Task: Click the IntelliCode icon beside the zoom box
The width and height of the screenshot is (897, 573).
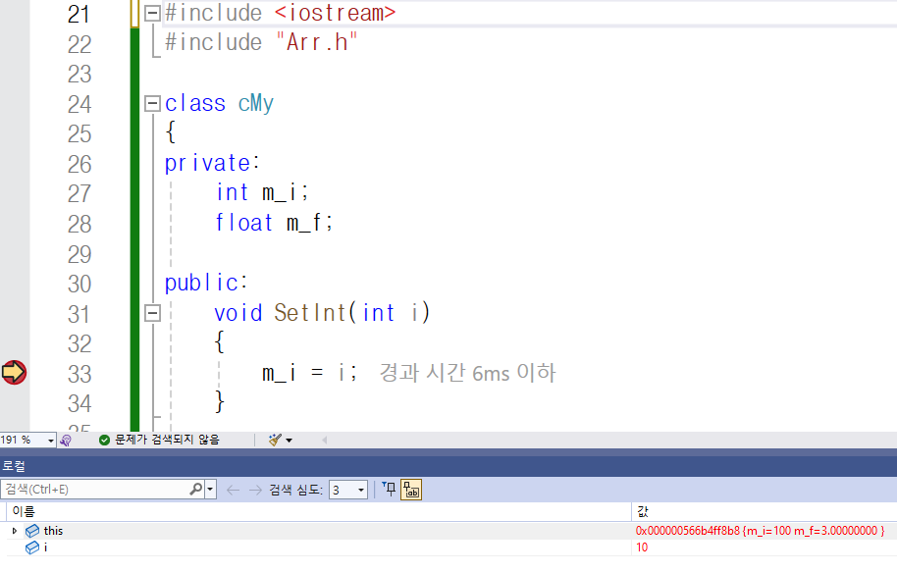Action: click(x=66, y=440)
